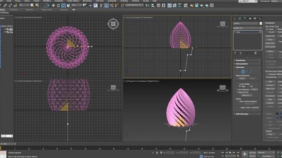Activate the Bind to Space Warp tool
This screenshot has width=282, height=158.
[x=15, y=6]
